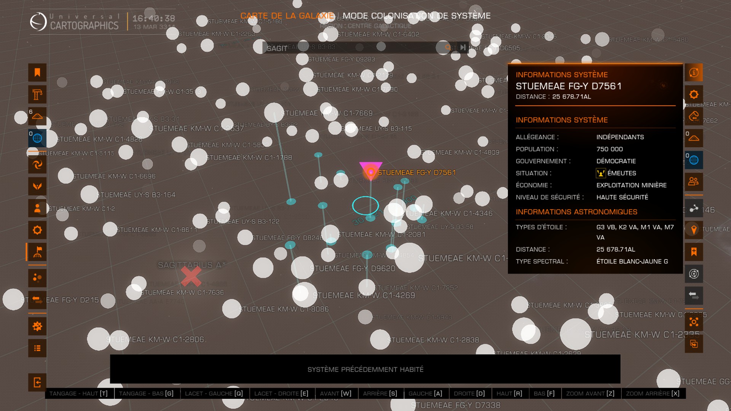
Task: Click the Universal Cartographics logo
Action: click(74, 22)
